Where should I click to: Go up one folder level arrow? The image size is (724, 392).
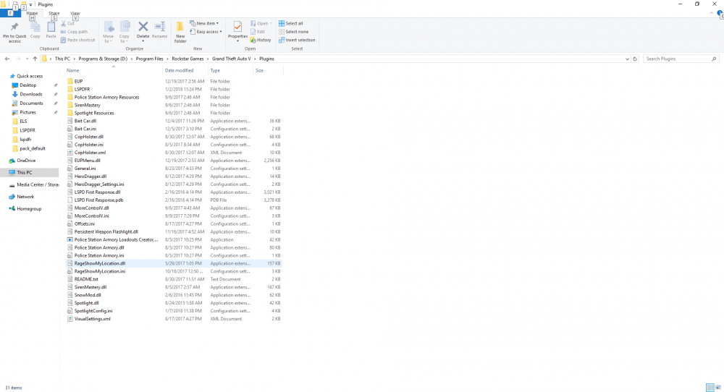point(35,59)
